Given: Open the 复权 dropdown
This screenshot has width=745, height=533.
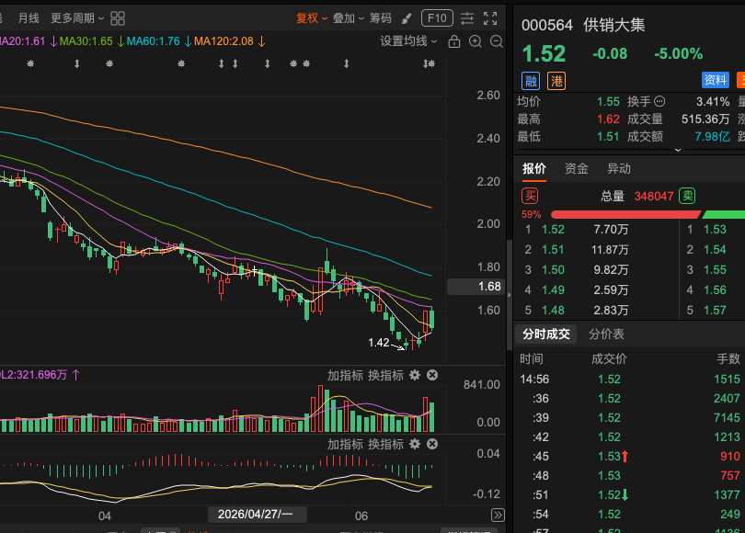Looking at the screenshot, I should 312,18.
